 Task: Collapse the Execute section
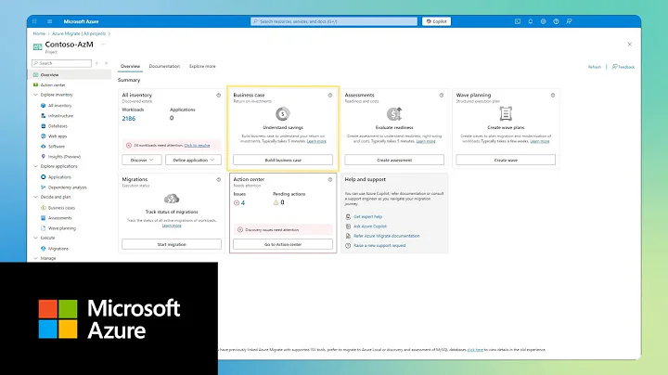pyautogui.click(x=36, y=239)
